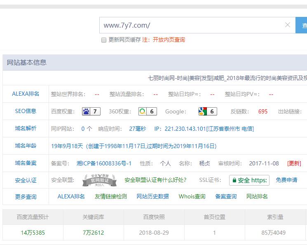Screen dimensions: 307x245
Task: Click the 性质 value 个人
Action: click(x=165, y=163)
